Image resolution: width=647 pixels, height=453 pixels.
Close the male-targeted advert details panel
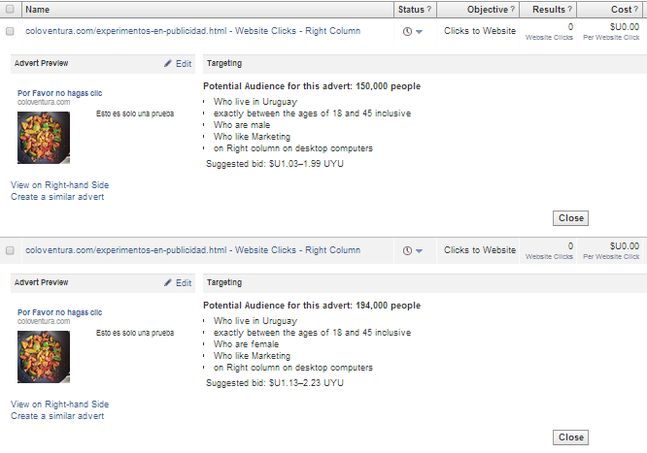point(571,218)
